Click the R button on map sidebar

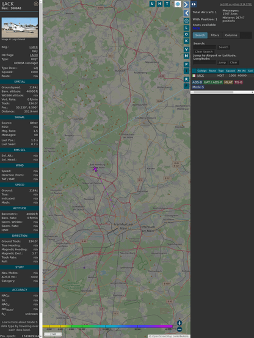[186, 79]
